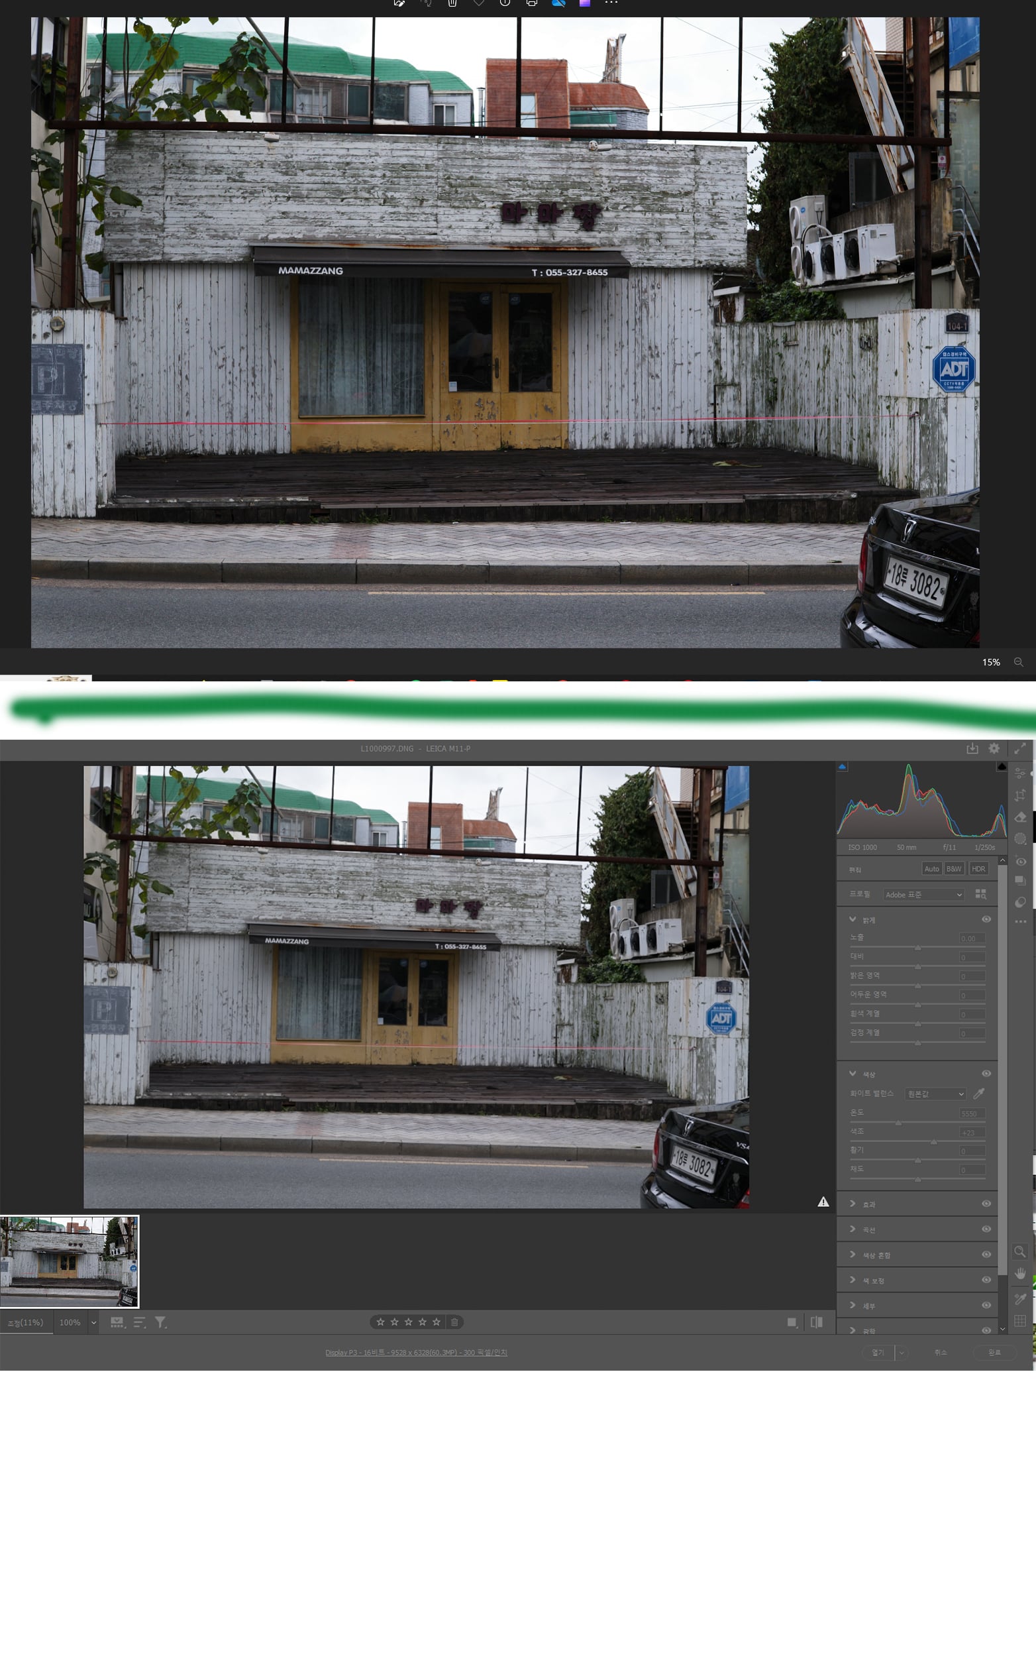This screenshot has width=1036, height=1657.
Task: Select the filmstrip thumbnail of the storefront
Action: [69, 1262]
